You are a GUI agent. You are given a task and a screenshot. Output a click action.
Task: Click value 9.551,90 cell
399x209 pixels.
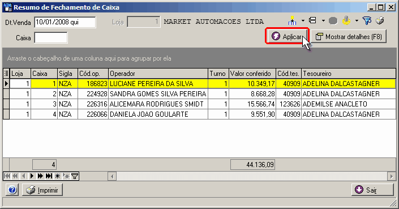point(252,114)
